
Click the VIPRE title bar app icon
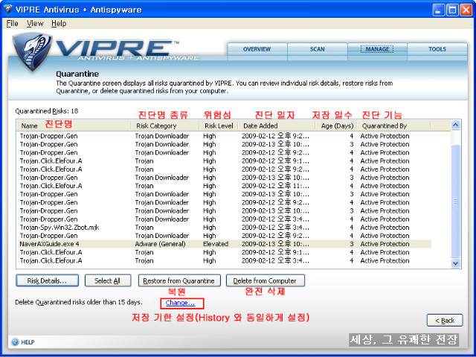point(8,9)
